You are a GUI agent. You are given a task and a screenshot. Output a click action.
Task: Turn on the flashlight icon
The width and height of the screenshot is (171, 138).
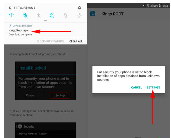[x=66, y=15]
